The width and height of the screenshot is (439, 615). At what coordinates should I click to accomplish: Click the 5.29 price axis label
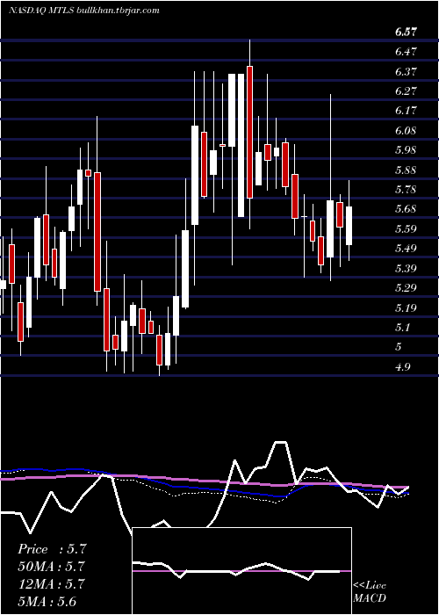click(x=406, y=288)
